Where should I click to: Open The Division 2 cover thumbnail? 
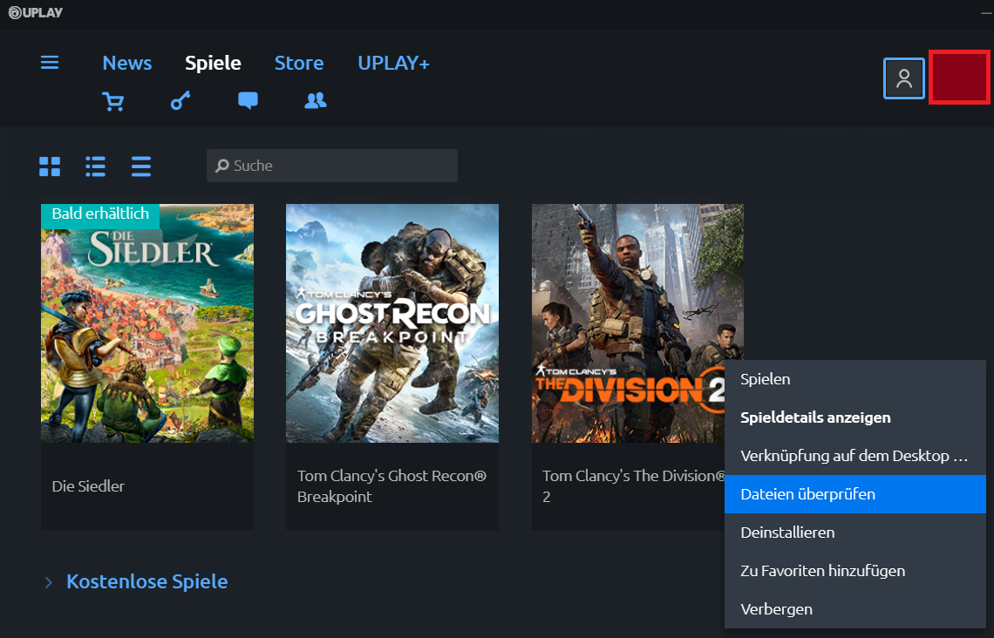point(637,323)
